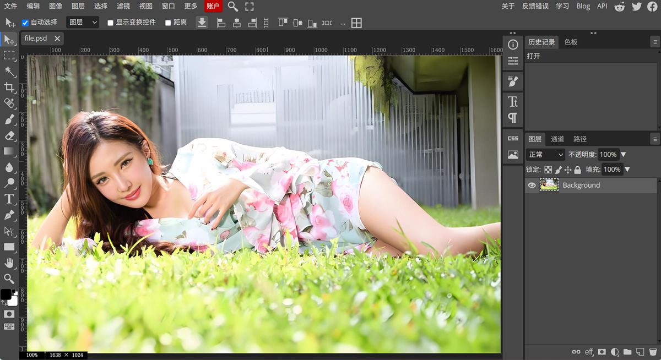Screen dimensions: 661x360
Task: Open the 图层 auto-select dropdown
Action: (83, 23)
